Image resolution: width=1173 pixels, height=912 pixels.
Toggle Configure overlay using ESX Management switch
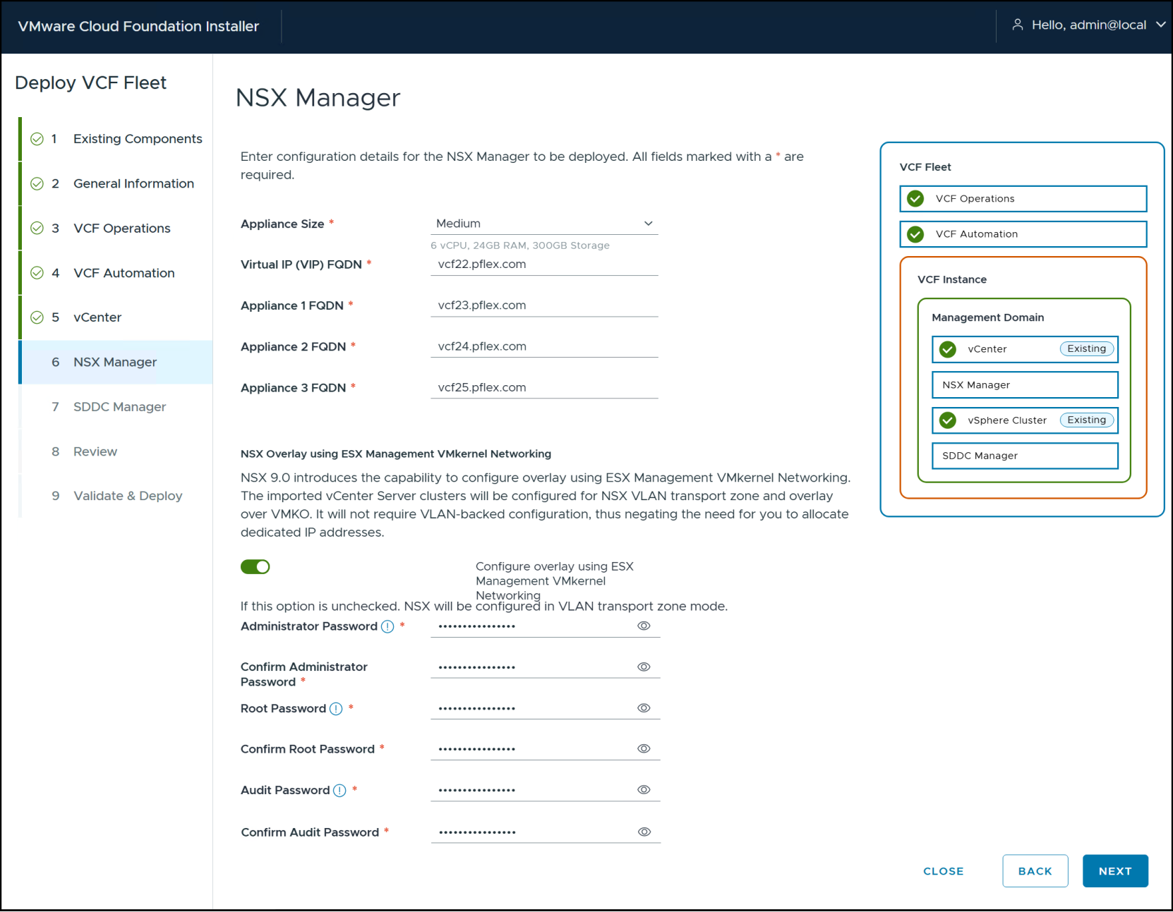click(255, 567)
